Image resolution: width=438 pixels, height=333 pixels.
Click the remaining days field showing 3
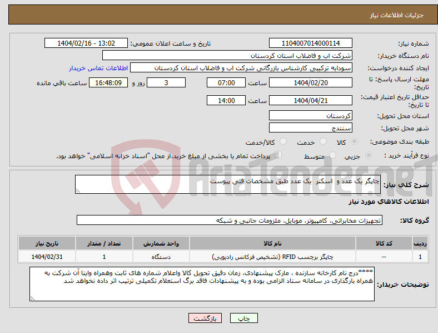pos(166,82)
